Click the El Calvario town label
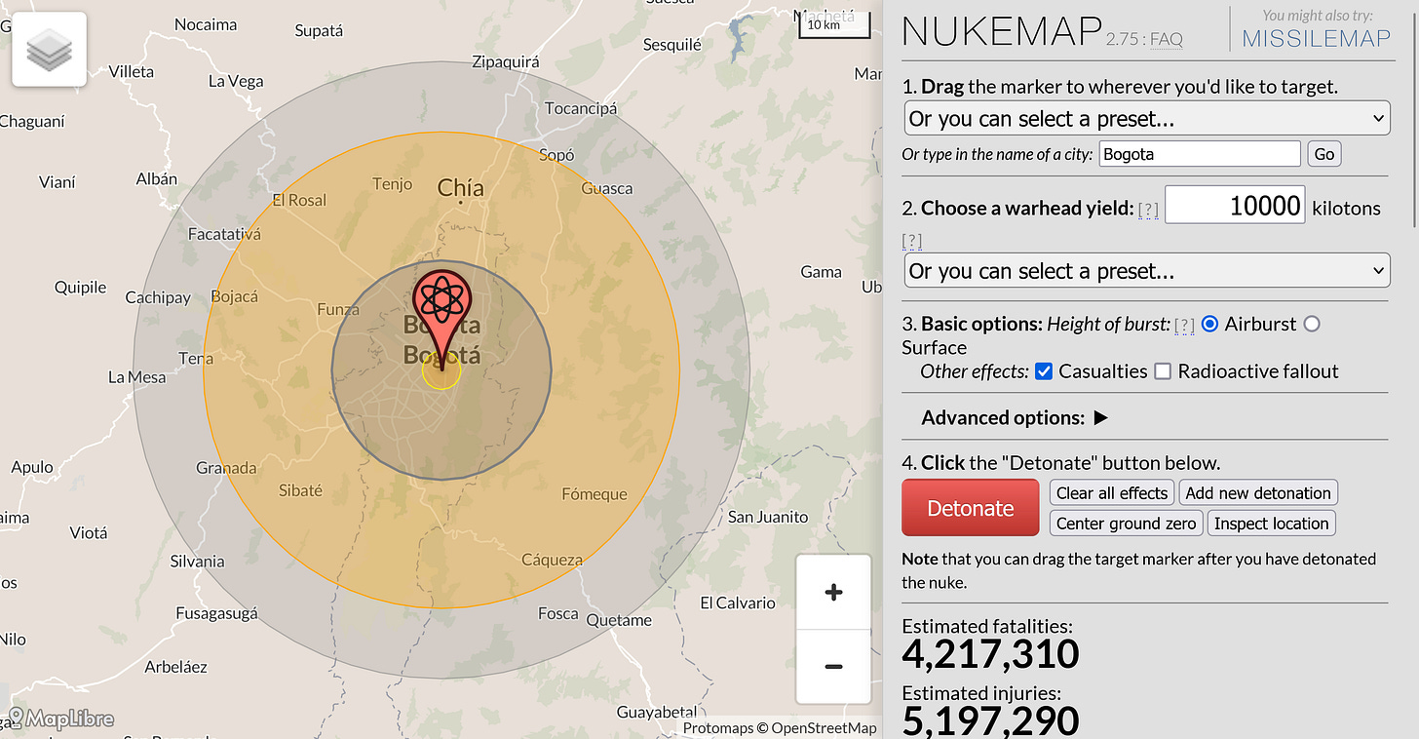Screen dimensions: 1419x739 [x=738, y=603]
